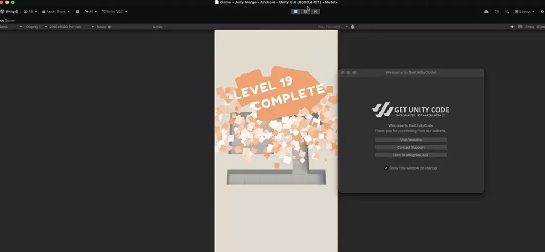Mute game audio with speaker icon
545x252 pixels.
(513, 27)
